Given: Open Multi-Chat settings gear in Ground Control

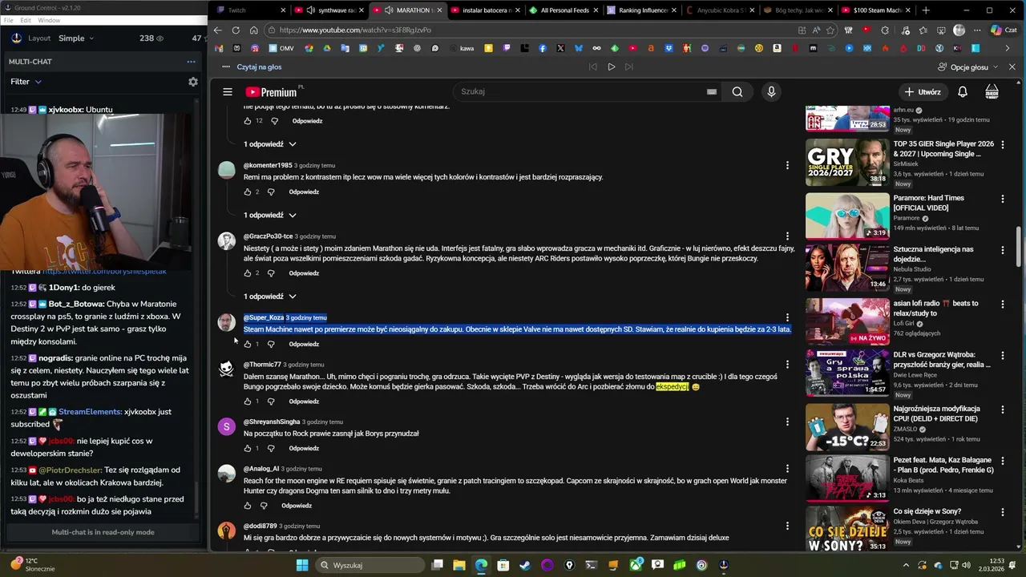Looking at the screenshot, I should [193, 82].
